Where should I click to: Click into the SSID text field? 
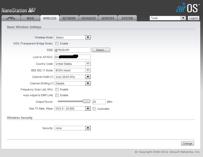[72, 50]
